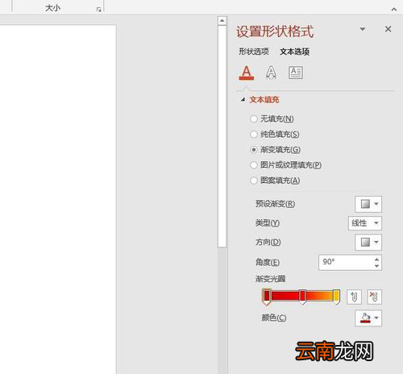
Task: Open pane options dropdown arrow
Action: pyautogui.click(x=363, y=29)
